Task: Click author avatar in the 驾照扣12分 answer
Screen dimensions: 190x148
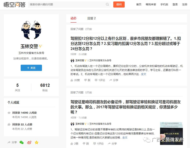Action: tap(72, 60)
